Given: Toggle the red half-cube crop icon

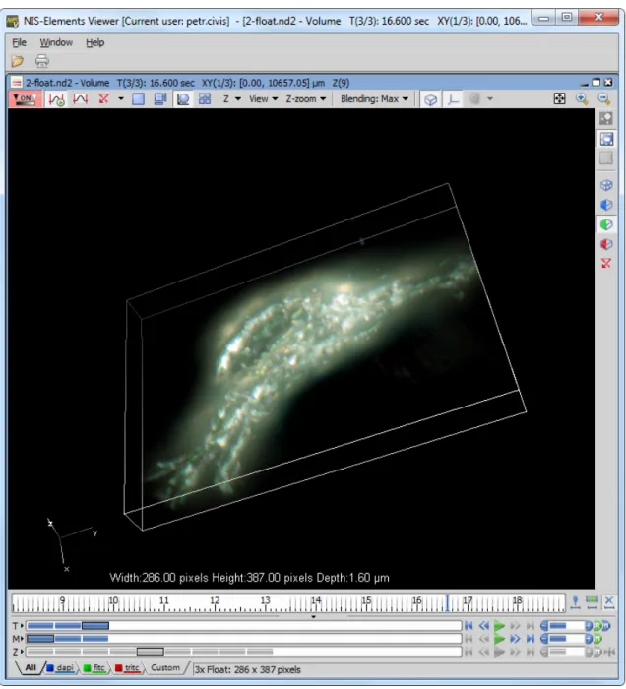Looking at the screenshot, I should (606, 244).
